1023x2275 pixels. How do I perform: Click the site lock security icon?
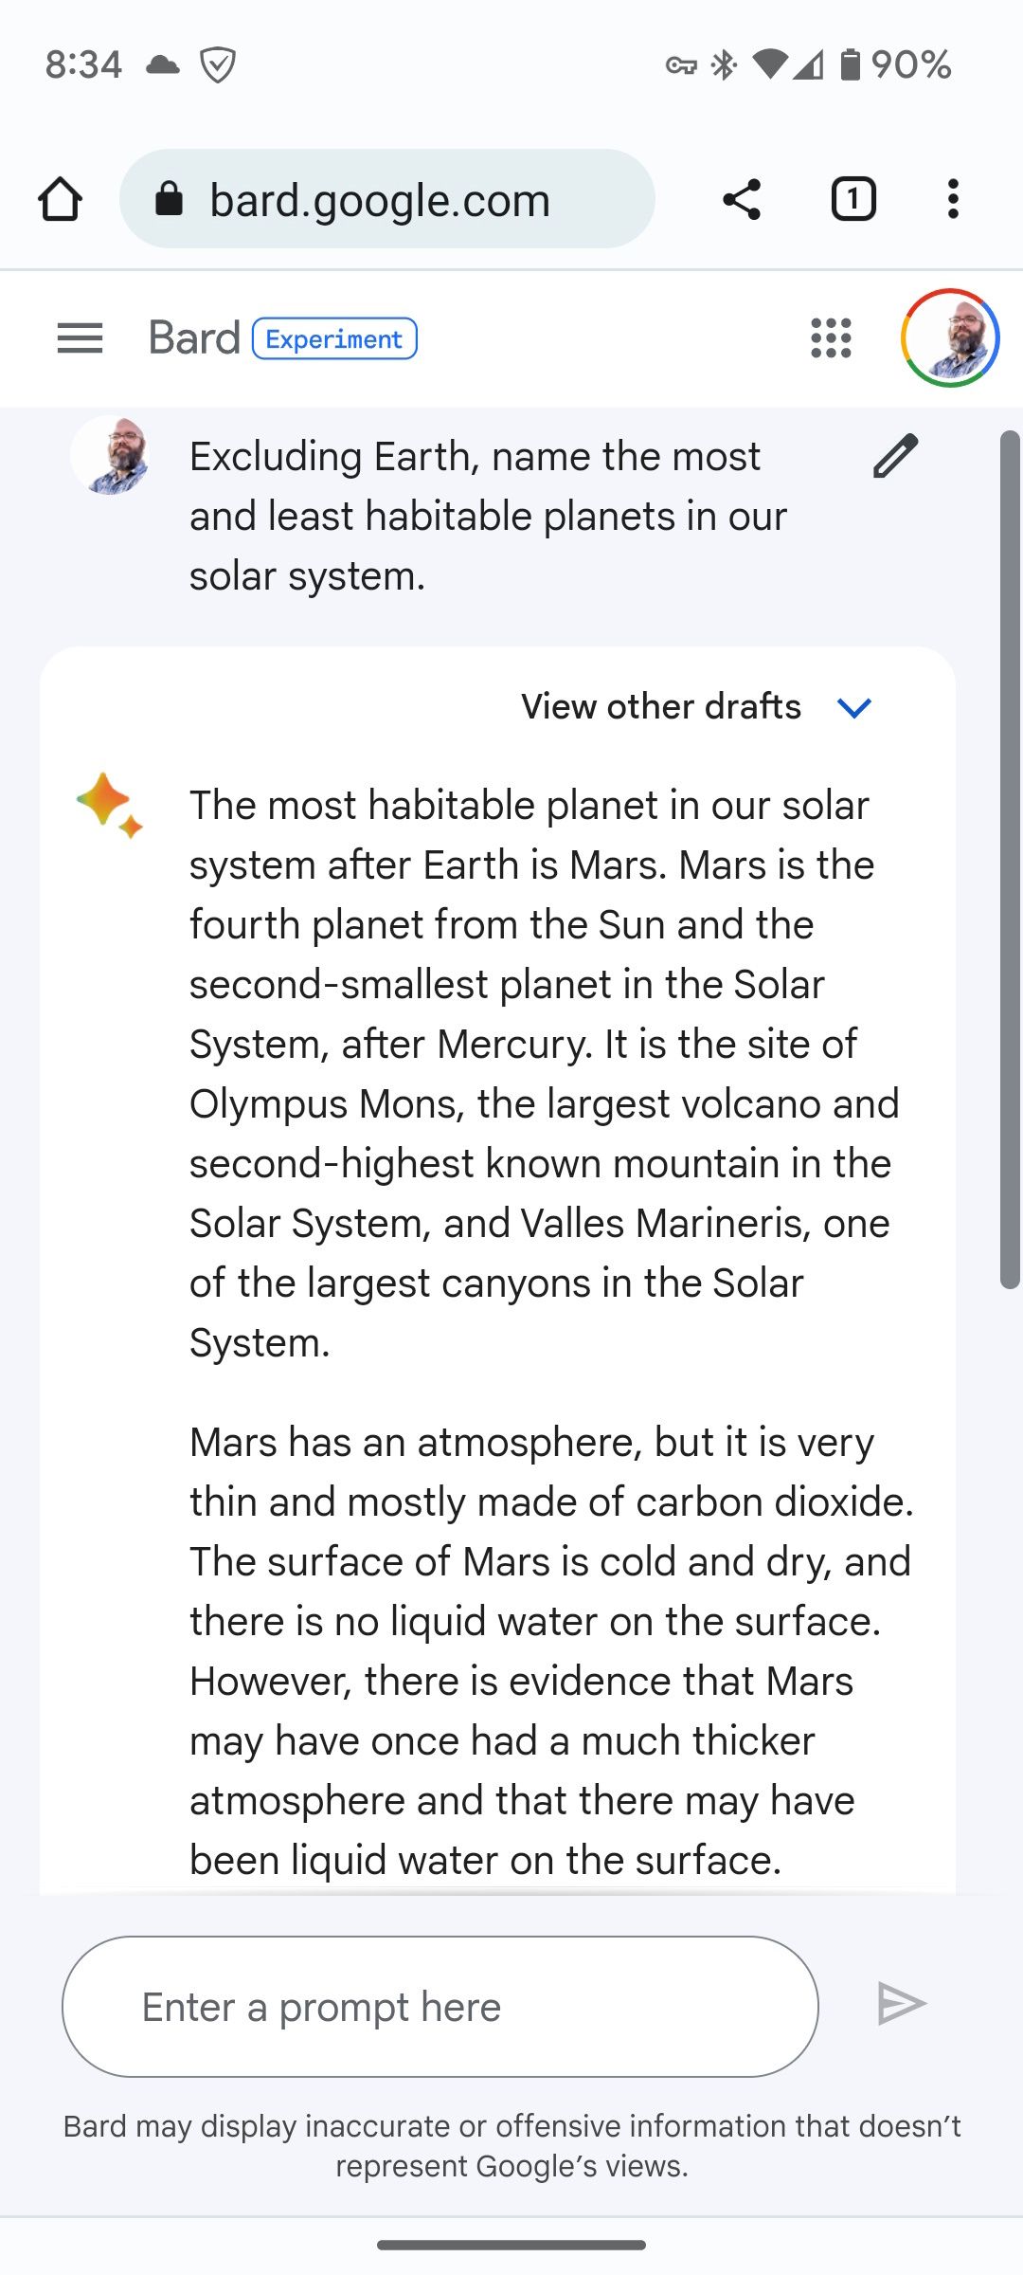click(169, 199)
